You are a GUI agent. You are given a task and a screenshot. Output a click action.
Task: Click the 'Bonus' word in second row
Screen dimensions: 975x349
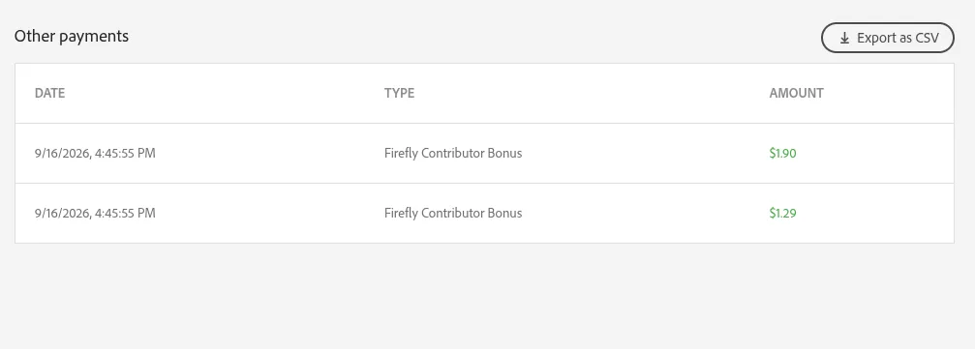click(504, 213)
